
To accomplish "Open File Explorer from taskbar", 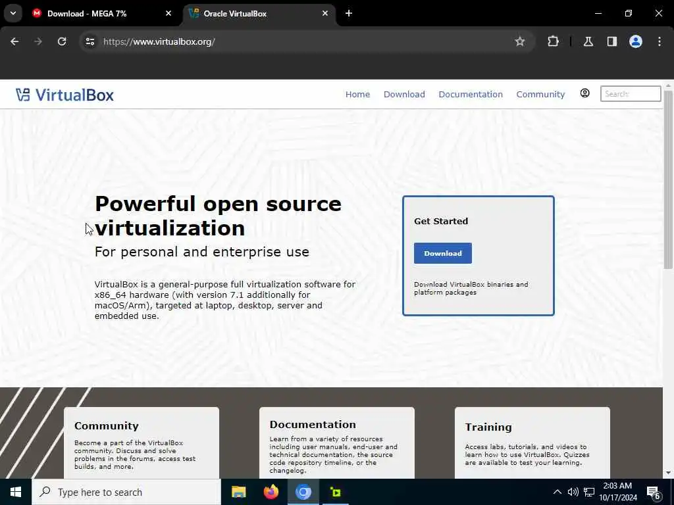I will pos(238,492).
